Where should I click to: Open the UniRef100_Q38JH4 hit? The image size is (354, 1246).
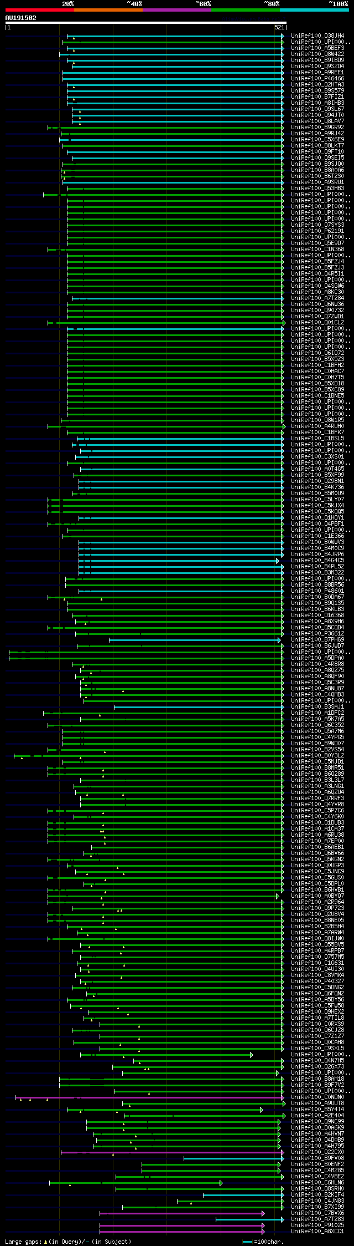coord(317,36)
